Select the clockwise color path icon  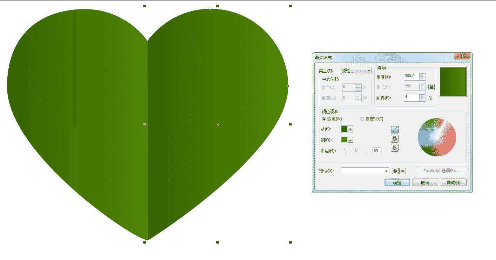pyautogui.click(x=394, y=148)
